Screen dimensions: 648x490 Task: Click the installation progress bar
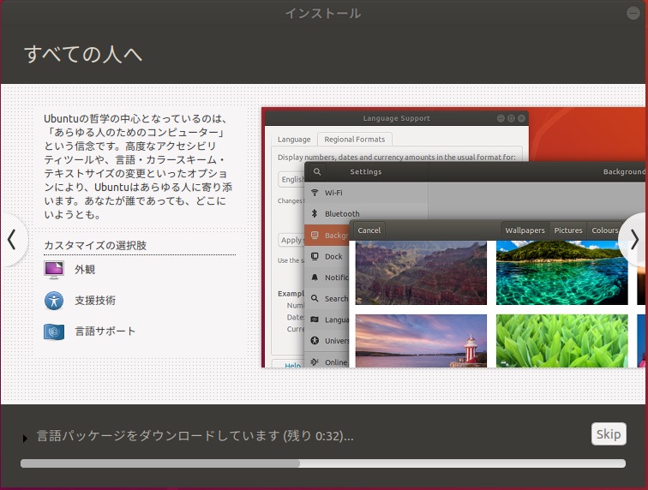pos(323,463)
